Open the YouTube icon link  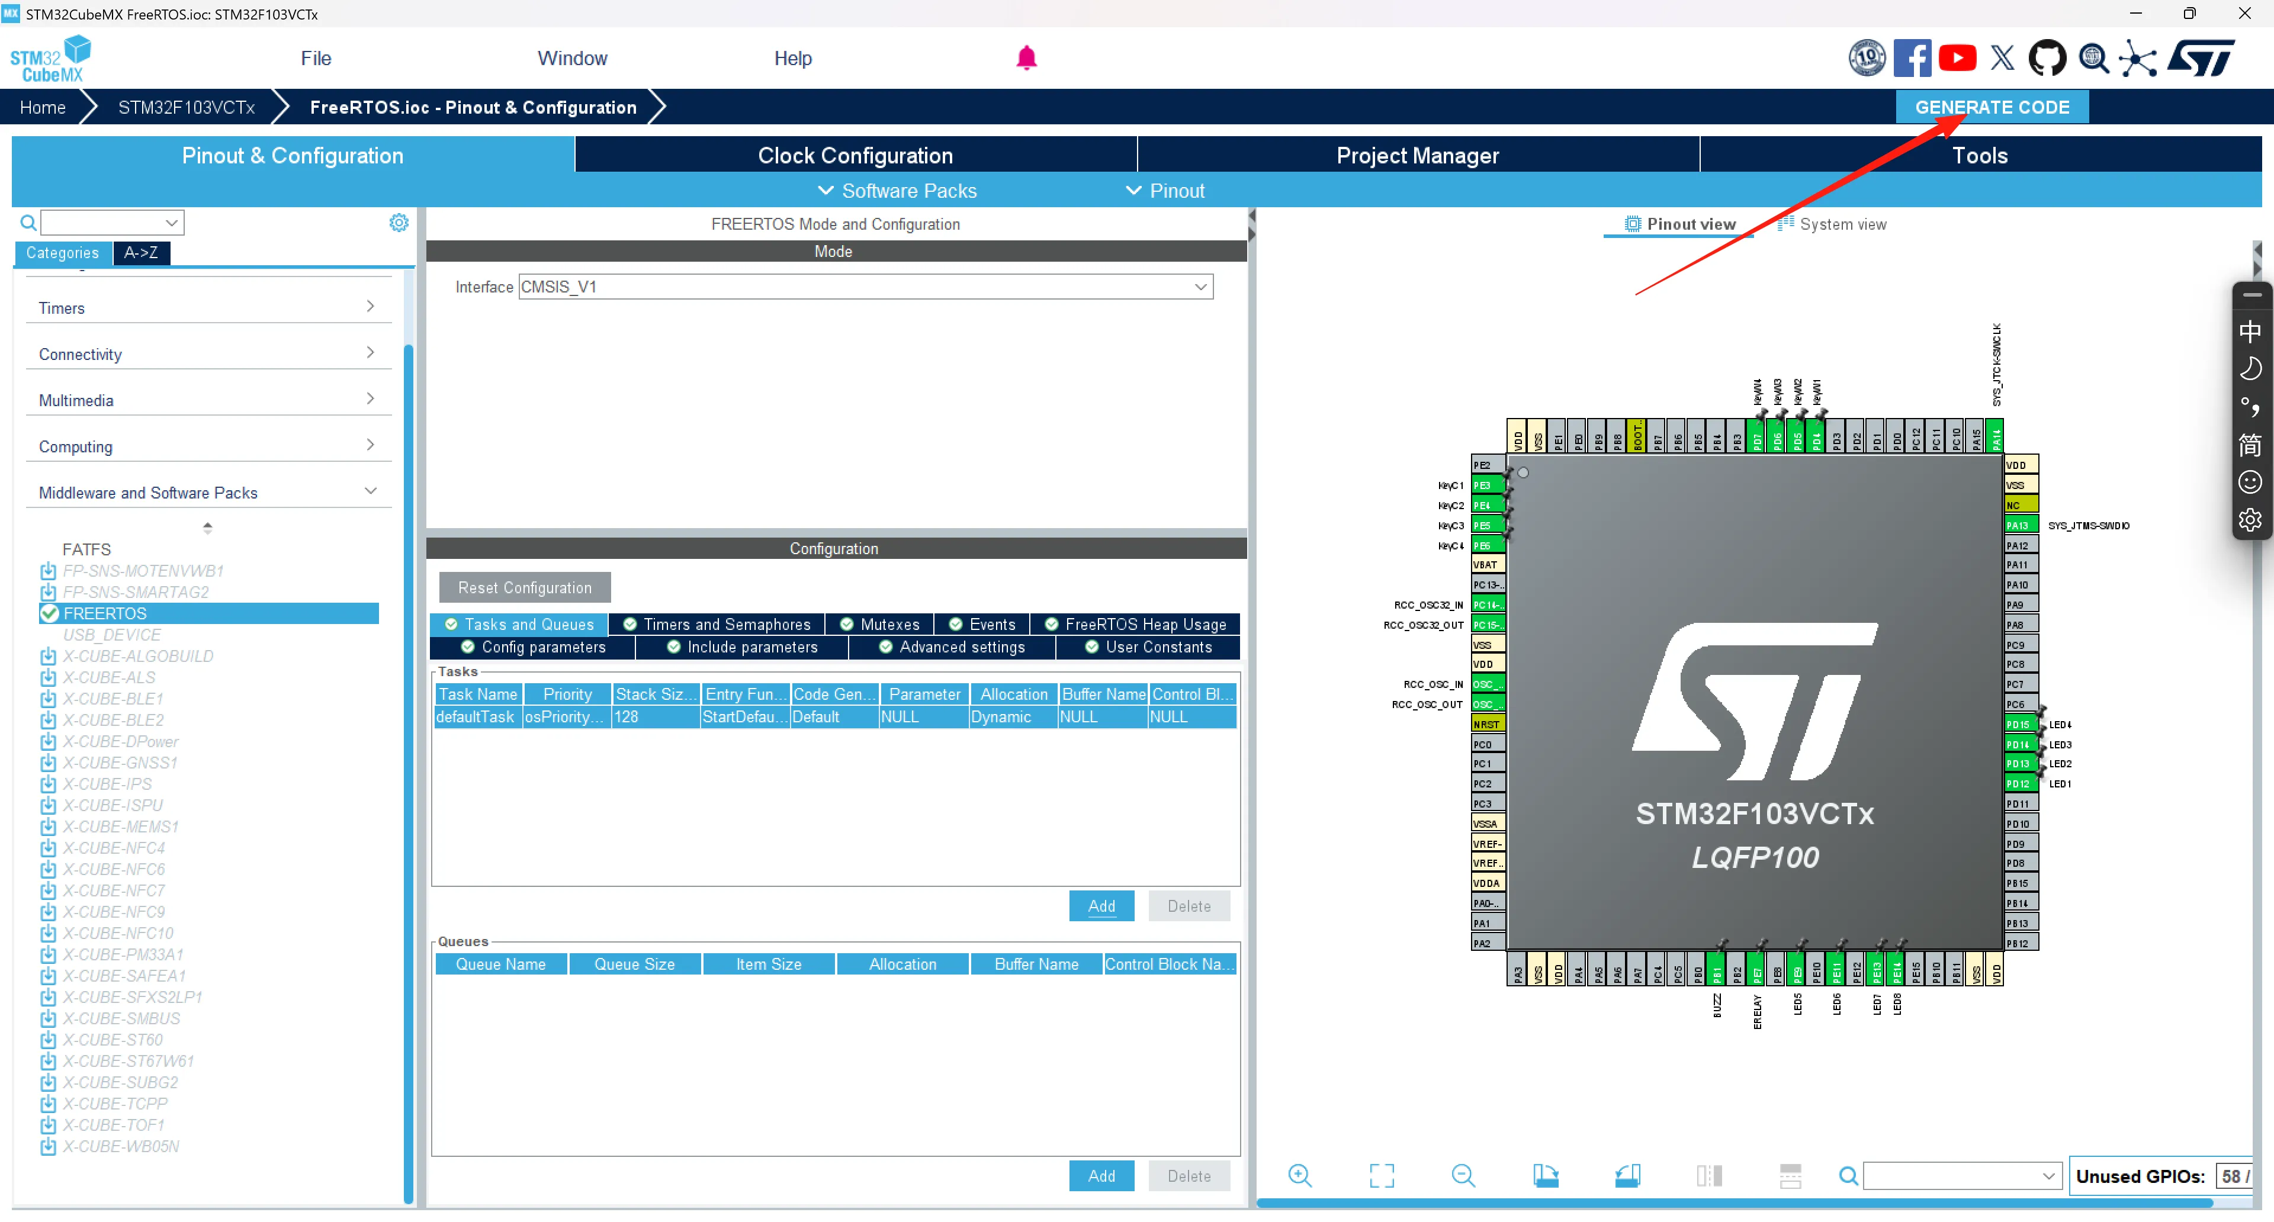pyautogui.click(x=1957, y=58)
